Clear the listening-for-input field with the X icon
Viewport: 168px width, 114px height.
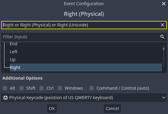point(163,25)
